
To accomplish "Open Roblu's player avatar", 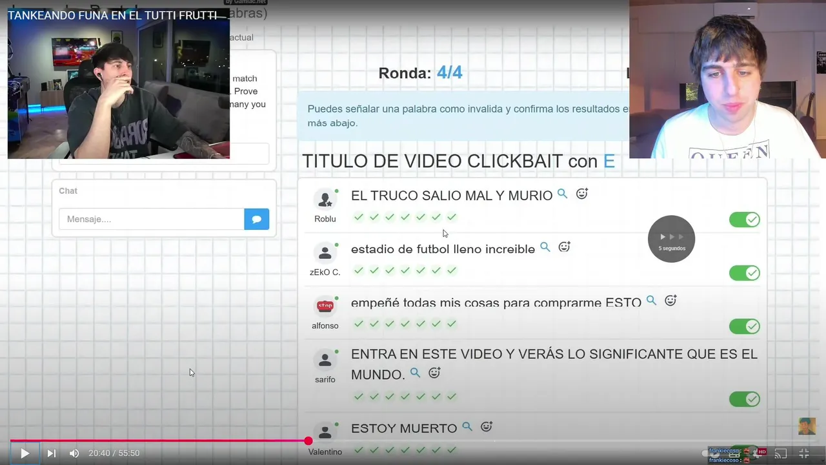I will pyautogui.click(x=325, y=200).
